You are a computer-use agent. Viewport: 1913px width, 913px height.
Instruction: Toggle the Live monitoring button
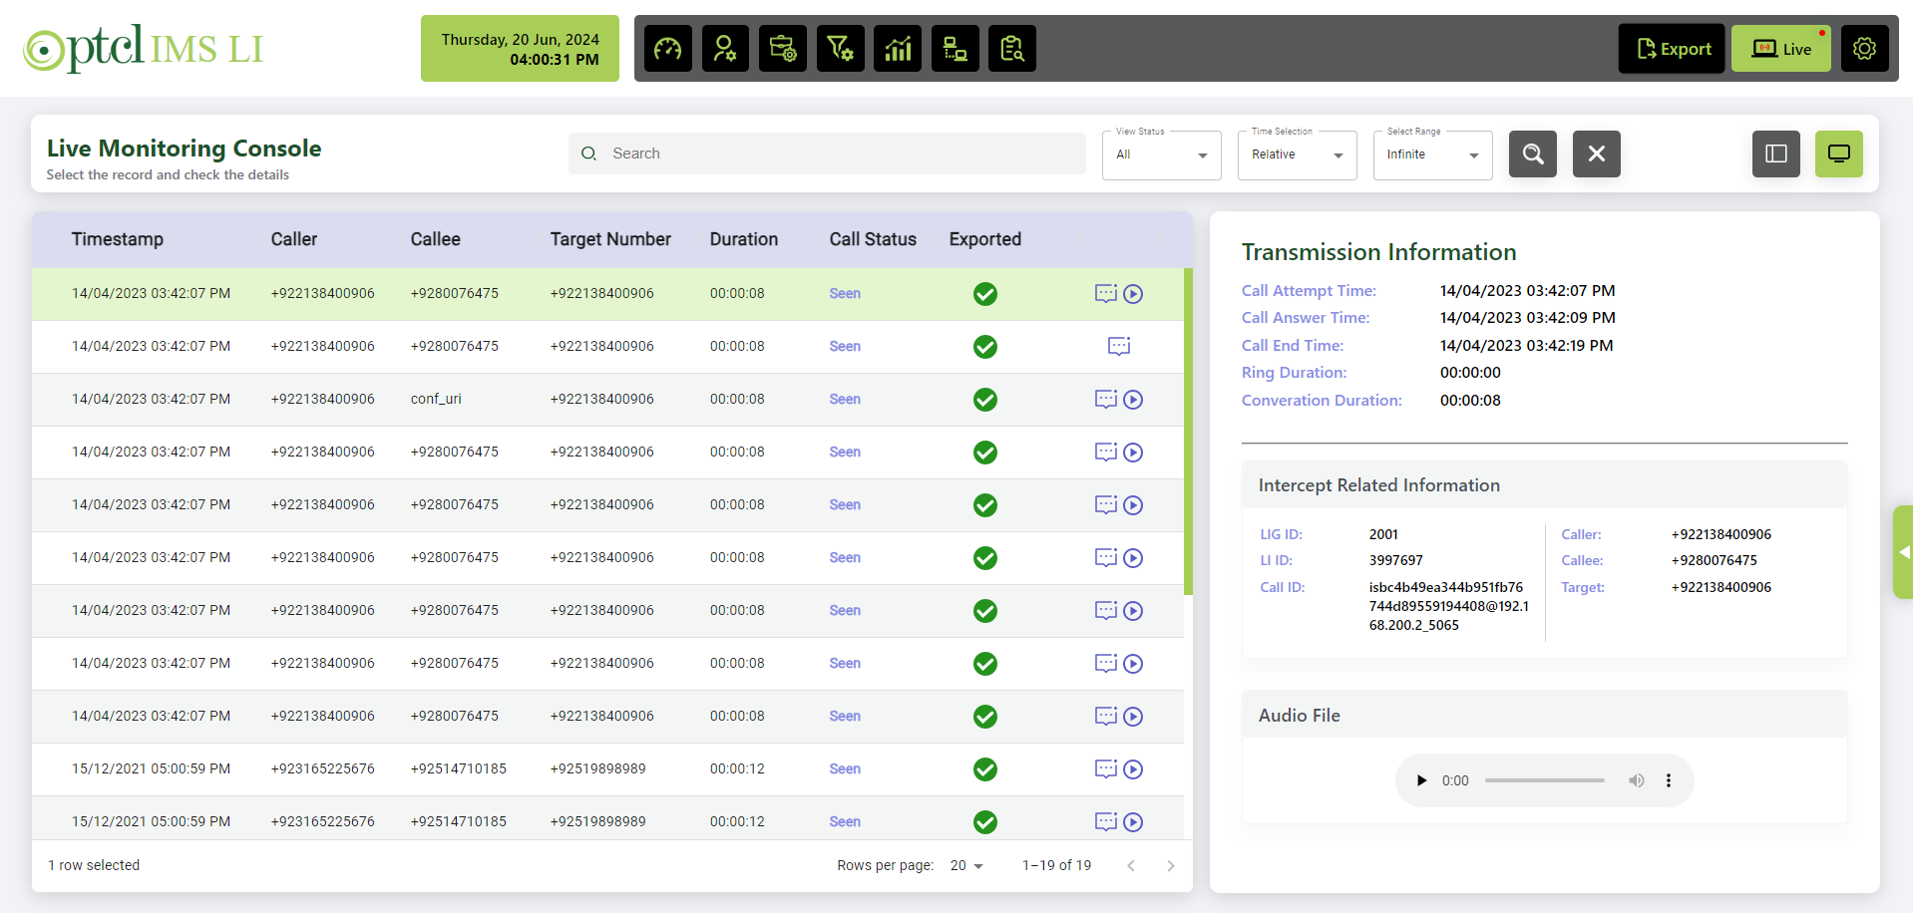[x=1780, y=49]
